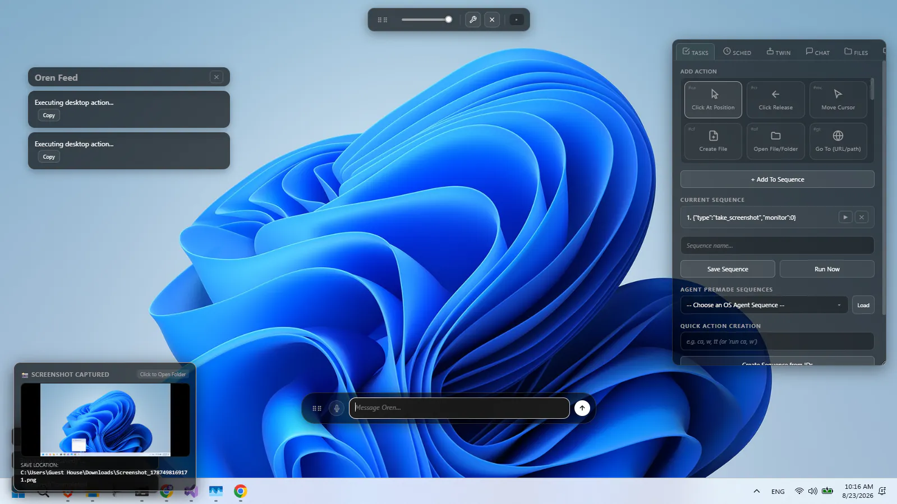Viewport: 897px width, 504px height.
Task: Send the message with the arrow button
Action: point(582,408)
